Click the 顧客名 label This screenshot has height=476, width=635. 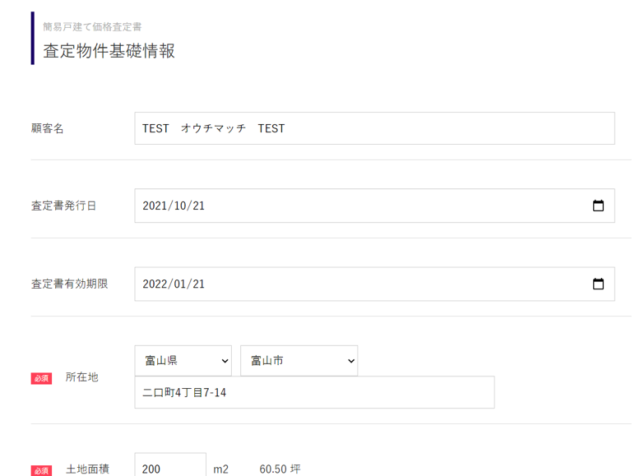47,128
